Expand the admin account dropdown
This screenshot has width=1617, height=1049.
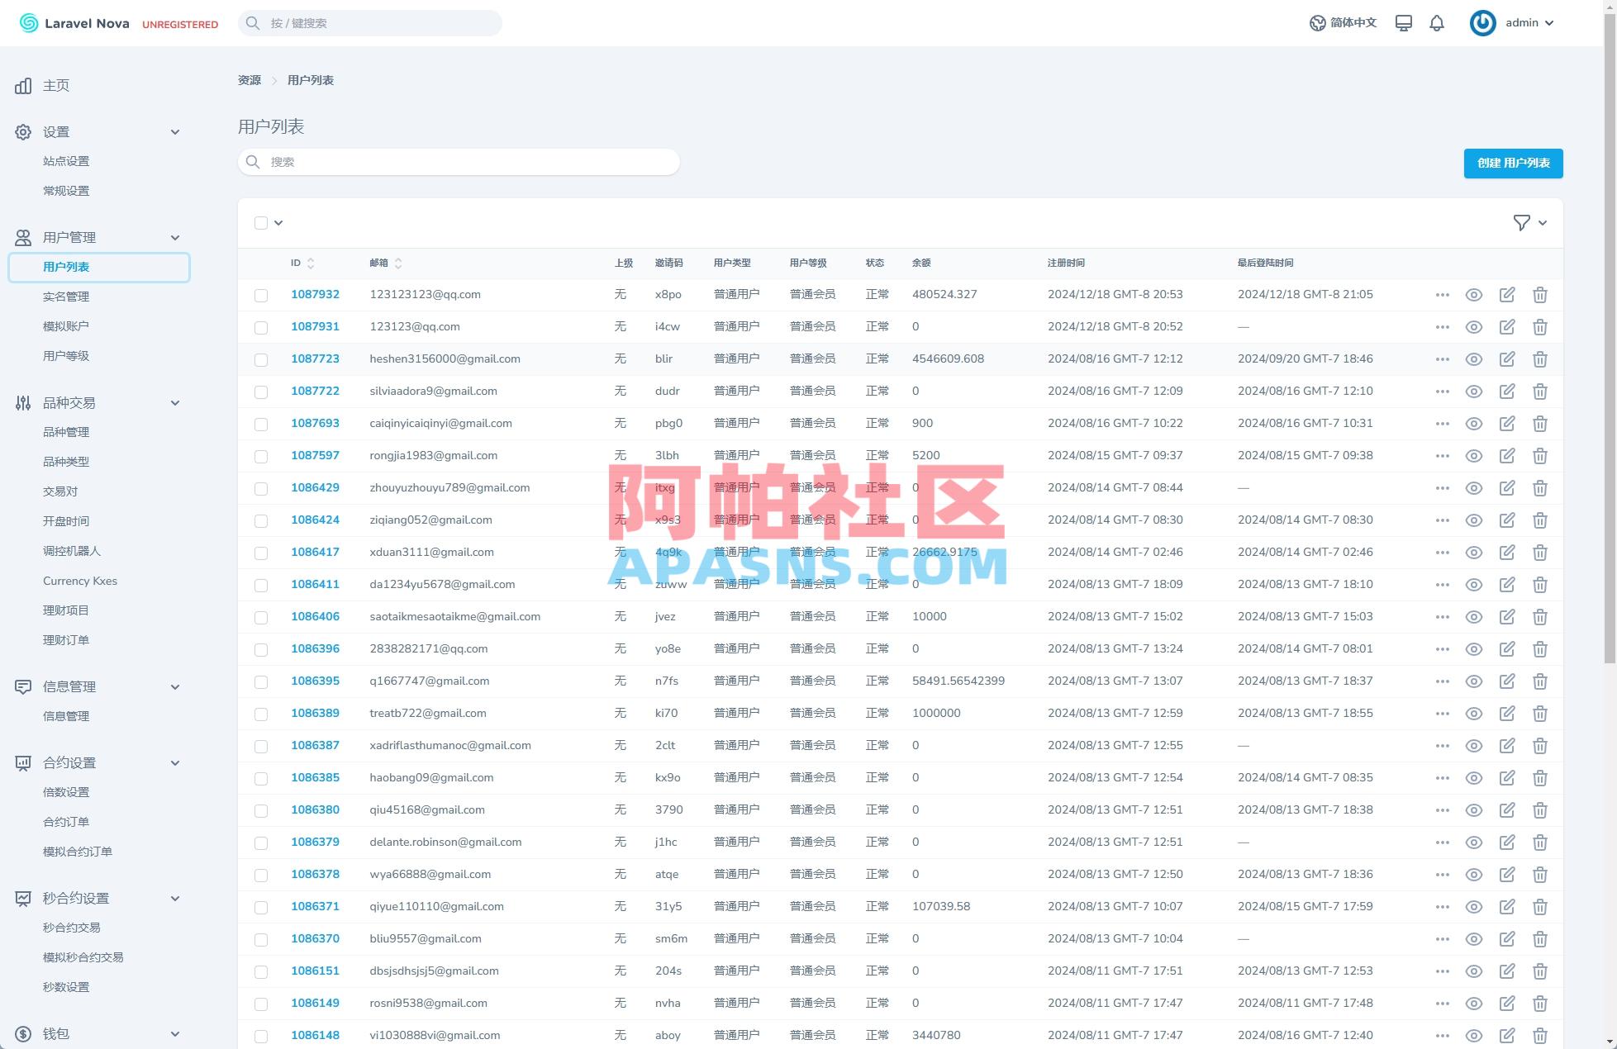(1527, 22)
